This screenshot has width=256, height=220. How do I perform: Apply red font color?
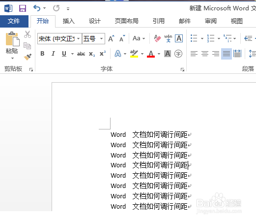(x=151, y=54)
